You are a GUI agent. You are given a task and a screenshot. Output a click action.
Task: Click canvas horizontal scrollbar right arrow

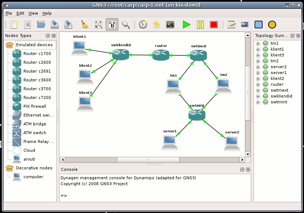[242, 159]
